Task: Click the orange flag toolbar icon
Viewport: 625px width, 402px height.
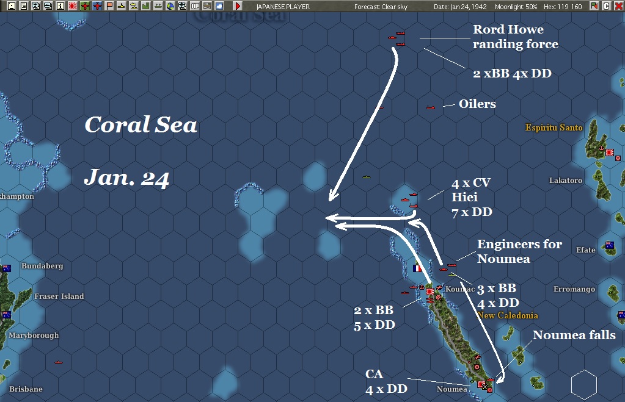Action: (x=109, y=6)
